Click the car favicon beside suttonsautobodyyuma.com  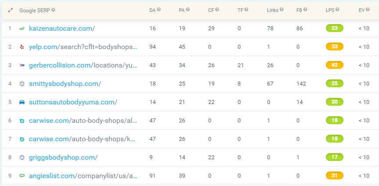22,102
